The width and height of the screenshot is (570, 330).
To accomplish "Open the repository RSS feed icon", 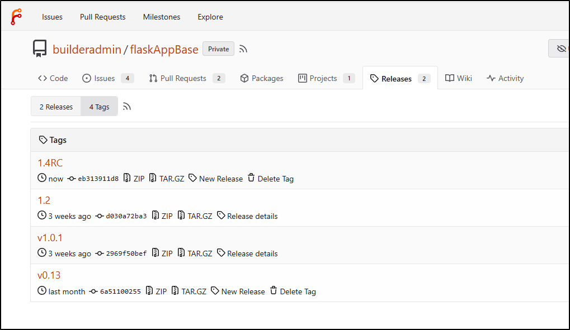I will (x=243, y=49).
